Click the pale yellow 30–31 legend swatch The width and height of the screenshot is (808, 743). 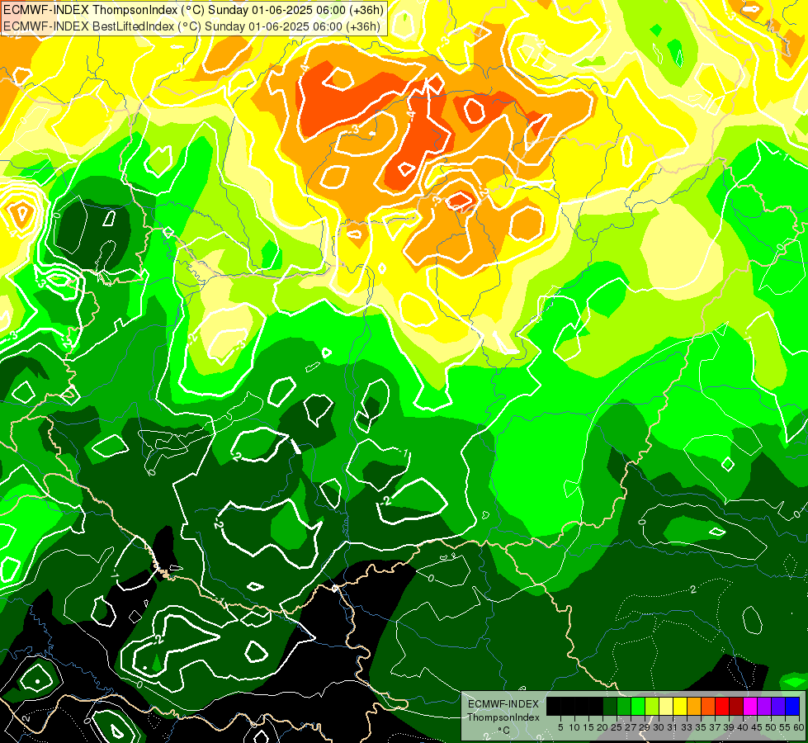click(x=666, y=706)
